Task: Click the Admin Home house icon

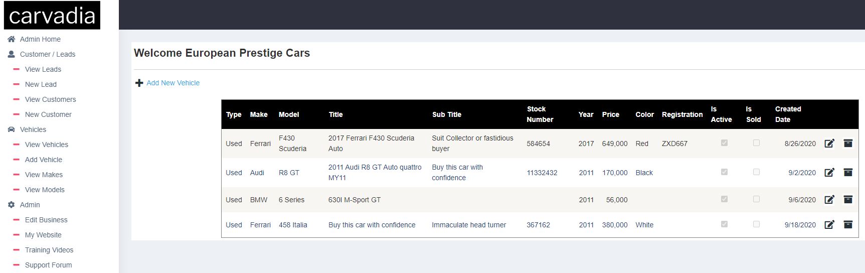Action: [x=11, y=39]
